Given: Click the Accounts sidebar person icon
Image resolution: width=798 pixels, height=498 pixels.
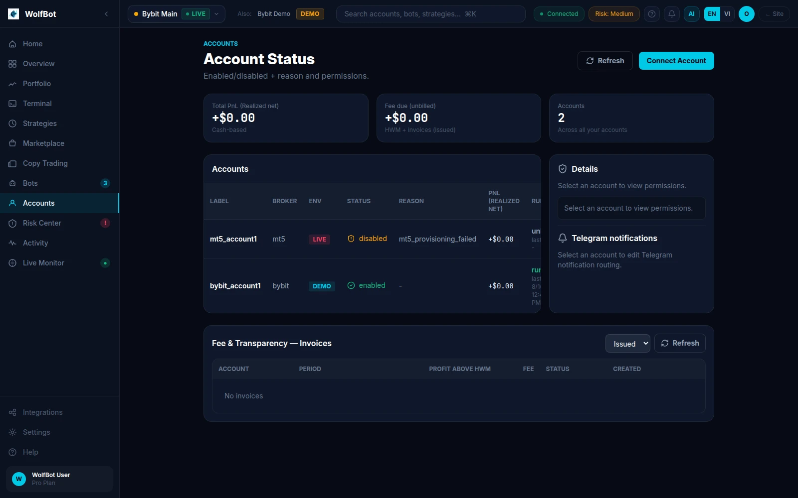Looking at the screenshot, I should [12, 203].
